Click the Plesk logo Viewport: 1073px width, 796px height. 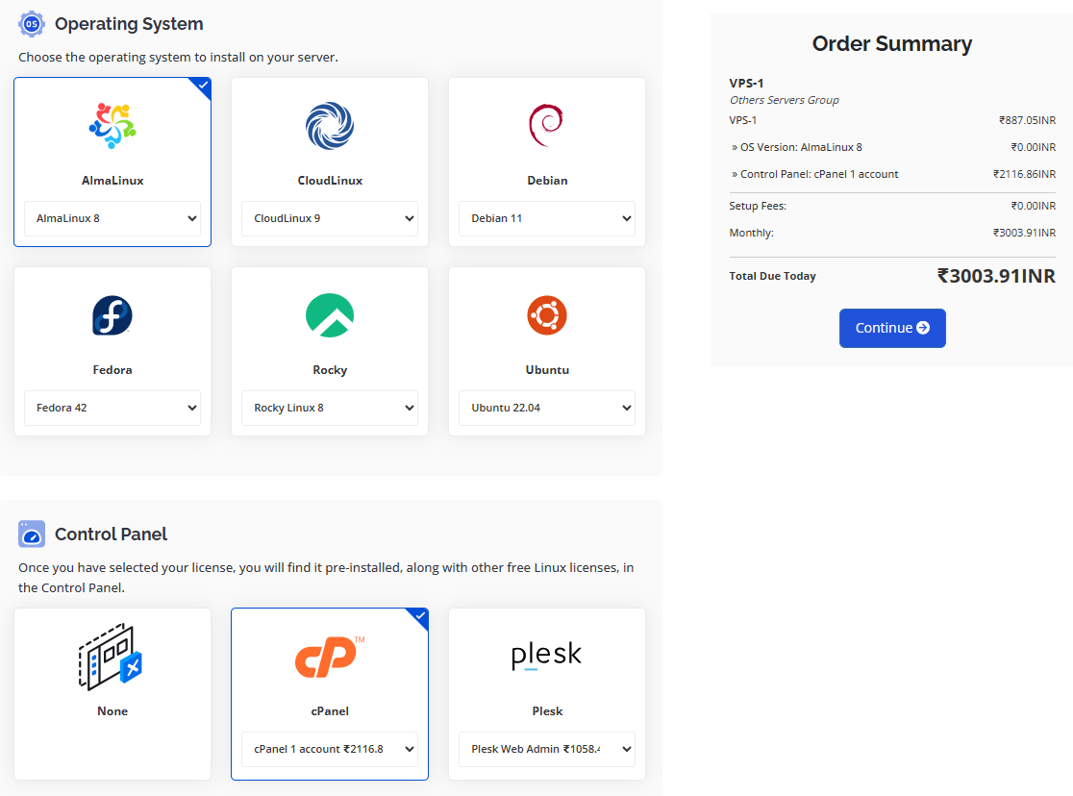(546, 656)
